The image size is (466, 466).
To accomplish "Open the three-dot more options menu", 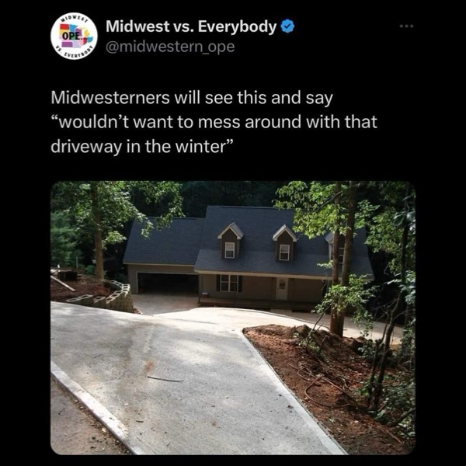I will (406, 26).
